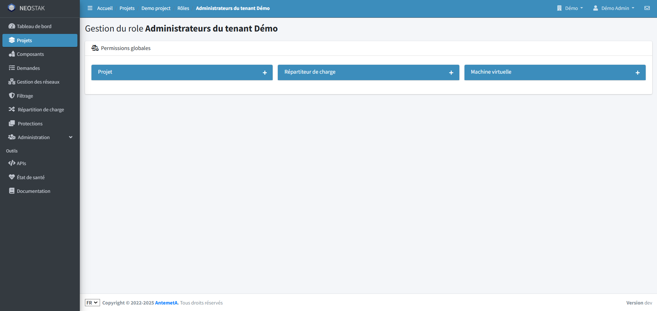Screen dimensions: 657x311
Task: Click the hamburger menu sidebar toggle
Action: (x=90, y=8)
